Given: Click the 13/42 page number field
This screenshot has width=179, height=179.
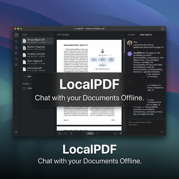Looking at the screenshot, I should click(90, 133).
